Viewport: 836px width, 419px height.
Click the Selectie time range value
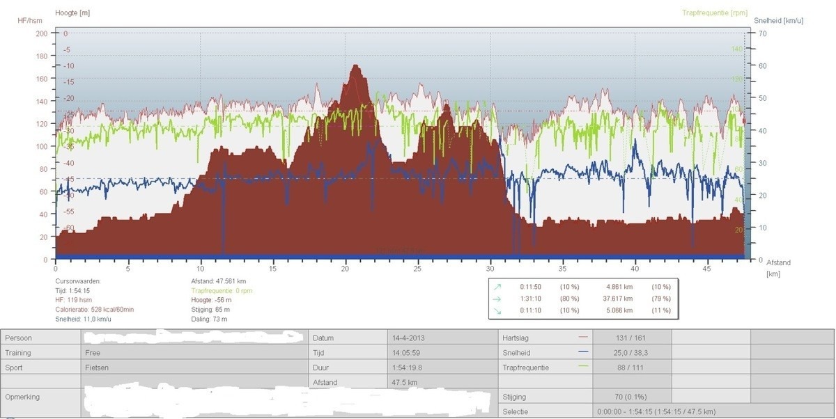click(658, 411)
